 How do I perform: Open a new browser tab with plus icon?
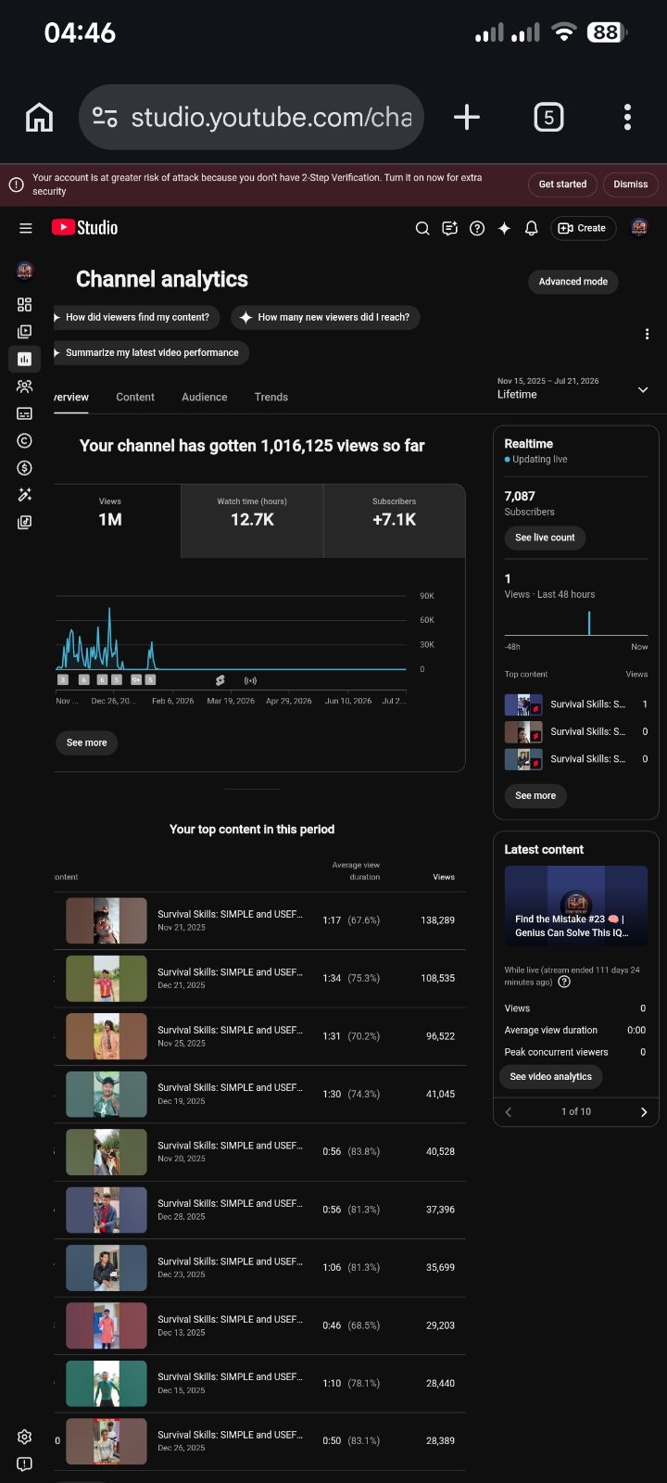pyautogui.click(x=467, y=117)
